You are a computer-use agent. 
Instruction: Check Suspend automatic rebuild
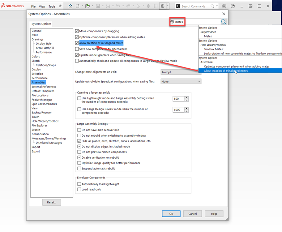[x=79, y=168]
